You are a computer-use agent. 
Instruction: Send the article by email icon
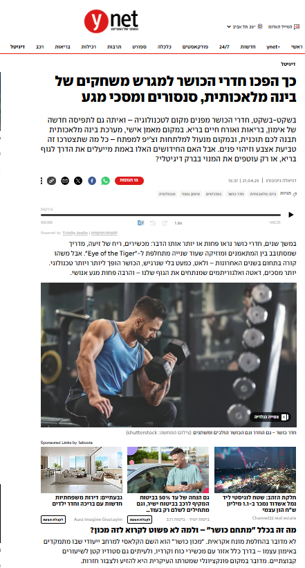(x=65, y=181)
